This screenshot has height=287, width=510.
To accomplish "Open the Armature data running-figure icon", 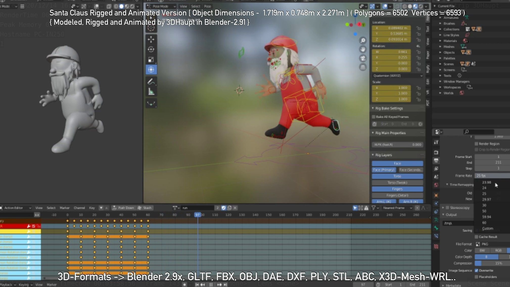I will (x=436, y=220).
